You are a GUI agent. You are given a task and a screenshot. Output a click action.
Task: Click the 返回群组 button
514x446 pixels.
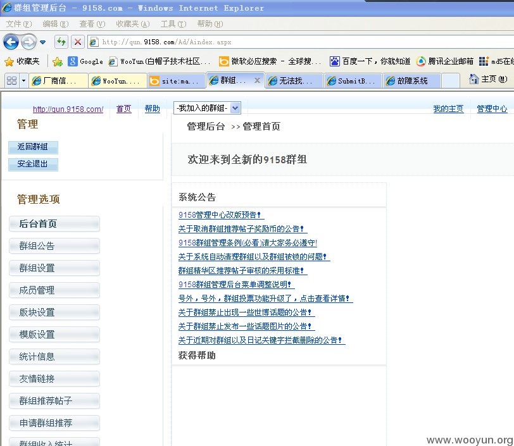(x=33, y=147)
